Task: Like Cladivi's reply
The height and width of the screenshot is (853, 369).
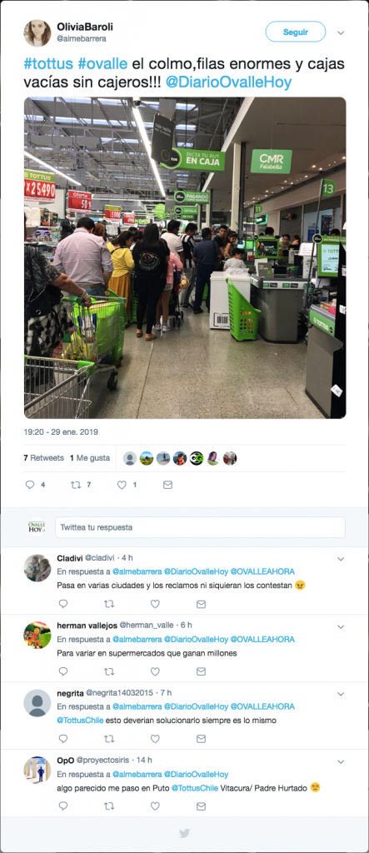Action: tap(155, 604)
